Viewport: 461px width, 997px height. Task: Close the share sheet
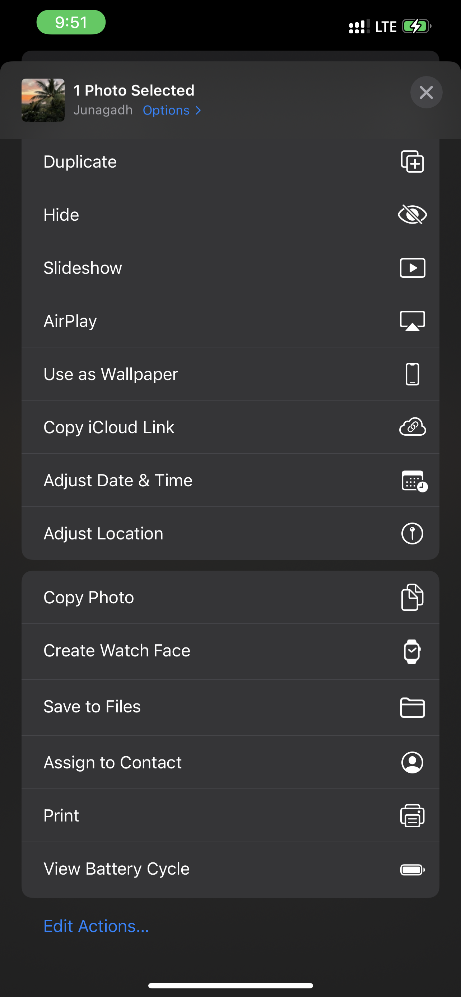click(426, 93)
